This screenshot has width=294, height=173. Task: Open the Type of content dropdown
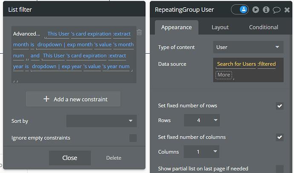(248, 47)
